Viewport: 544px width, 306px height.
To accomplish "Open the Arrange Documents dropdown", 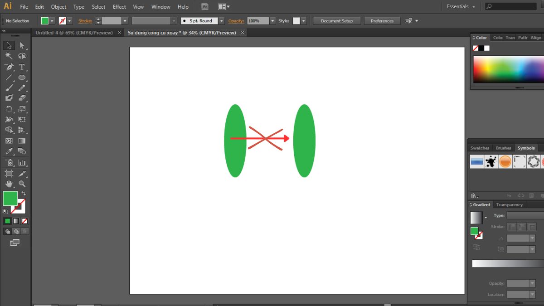I will point(223,7).
